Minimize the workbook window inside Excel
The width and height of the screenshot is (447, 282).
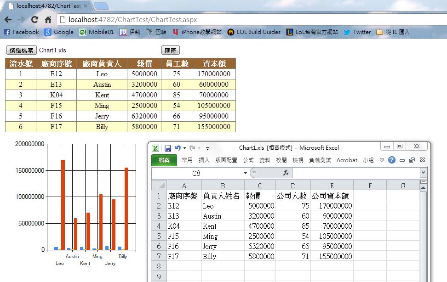[x=402, y=160]
